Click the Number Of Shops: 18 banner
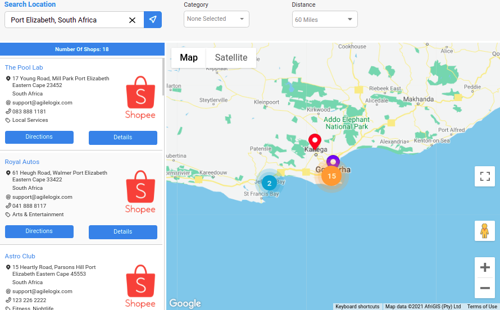 (x=82, y=49)
